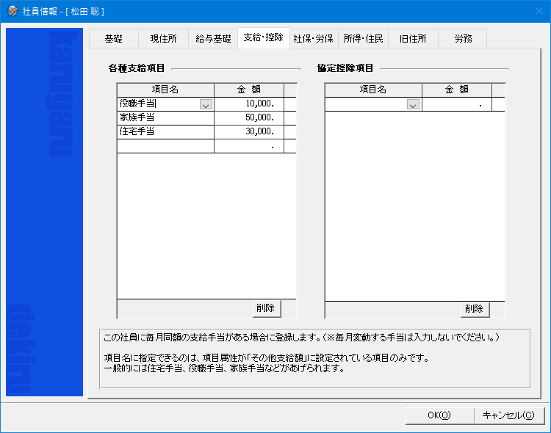The width and height of the screenshot is (551, 433).
Task: Expand the 役職手当 item dropdown
Action: click(206, 104)
